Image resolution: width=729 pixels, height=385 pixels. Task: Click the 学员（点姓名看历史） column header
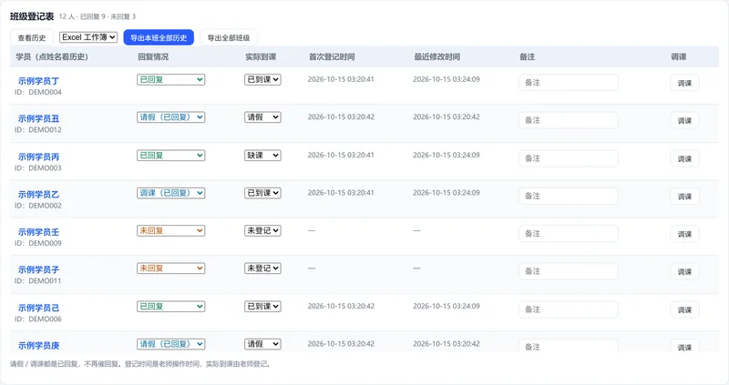52,56
